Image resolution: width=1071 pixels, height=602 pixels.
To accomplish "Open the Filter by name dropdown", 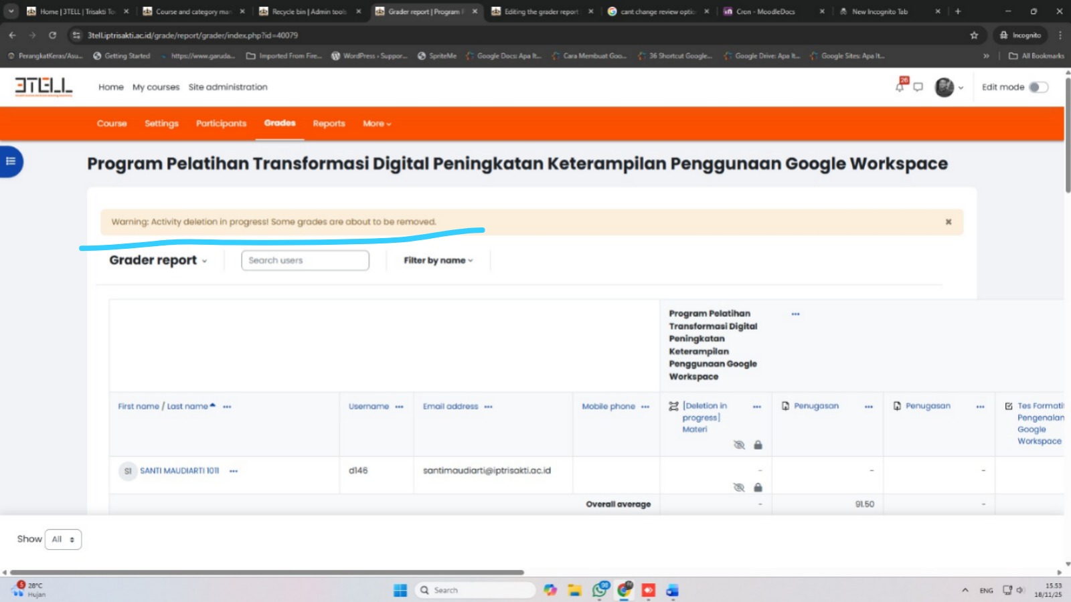I will (438, 260).
